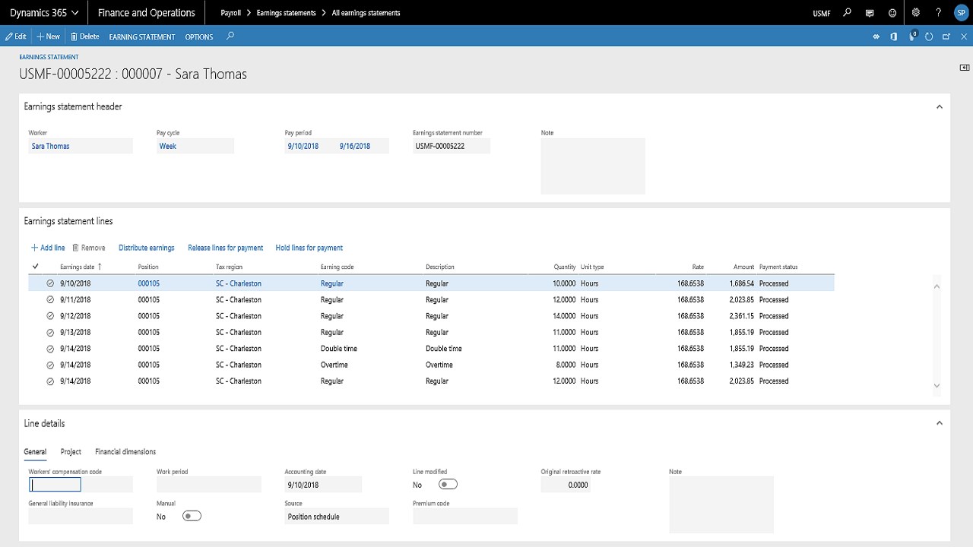Open the settings gear
973x547 pixels.
(x=916, y=13)
